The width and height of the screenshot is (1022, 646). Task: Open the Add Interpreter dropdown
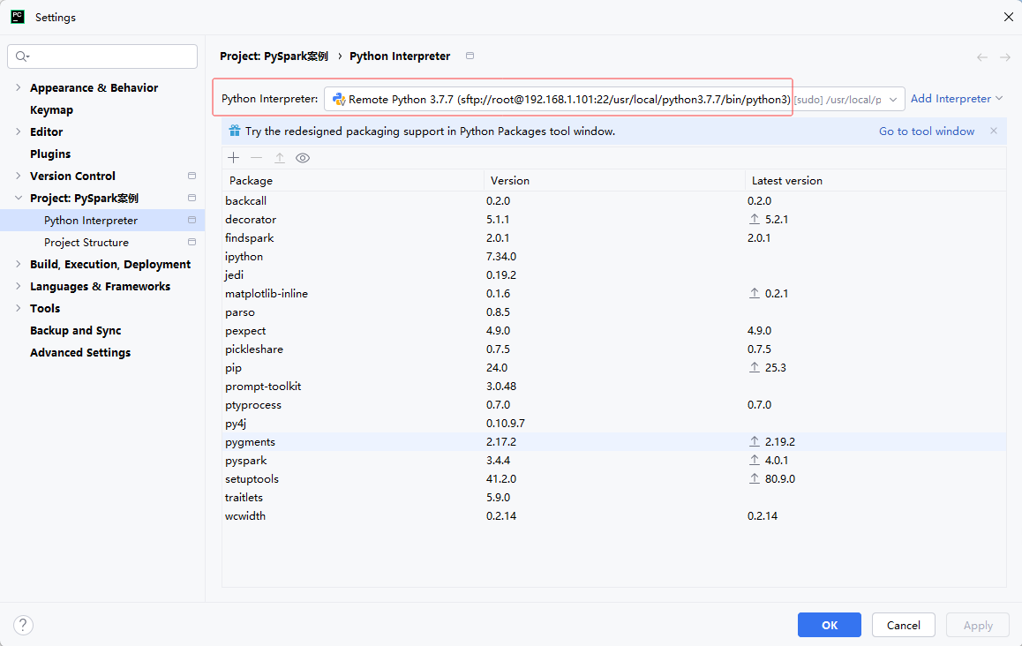(956, 99)
